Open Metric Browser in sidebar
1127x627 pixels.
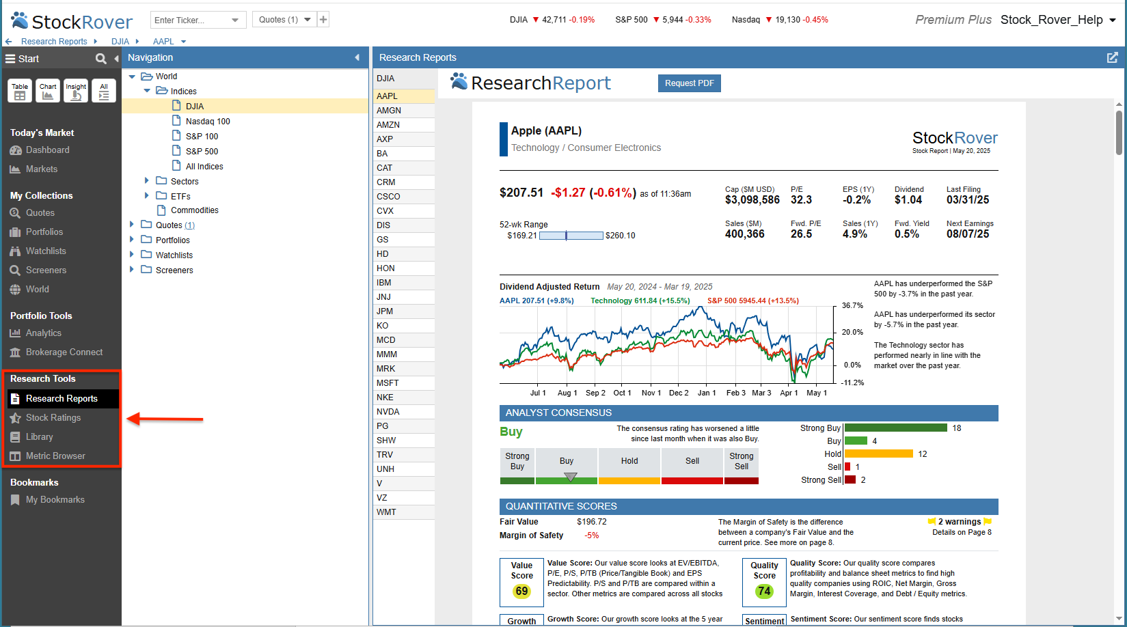[55, 456]
